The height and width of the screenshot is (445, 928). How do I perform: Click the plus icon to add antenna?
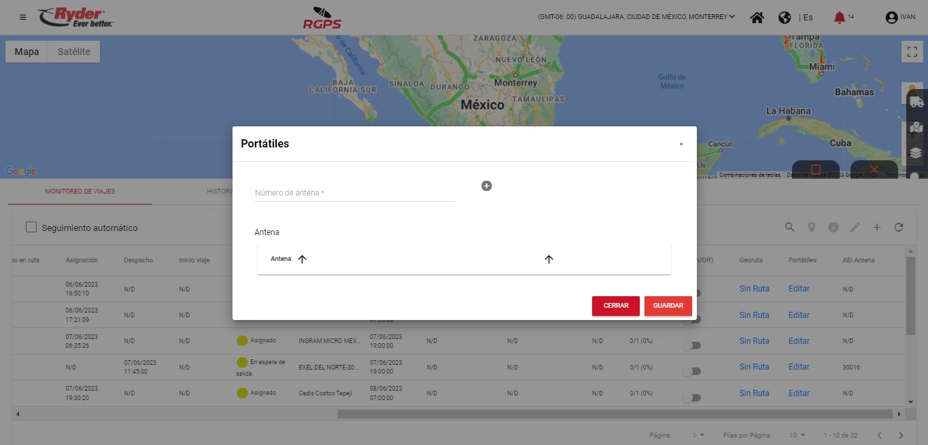pyautogui.click(x=487, y=185)
